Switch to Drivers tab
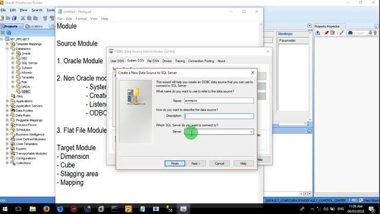The height and width of the screenshot is (214, 380). point(167,61)
